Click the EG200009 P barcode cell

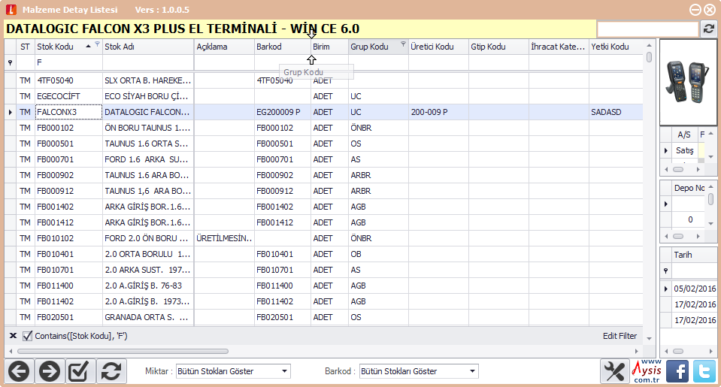[283, 112]
